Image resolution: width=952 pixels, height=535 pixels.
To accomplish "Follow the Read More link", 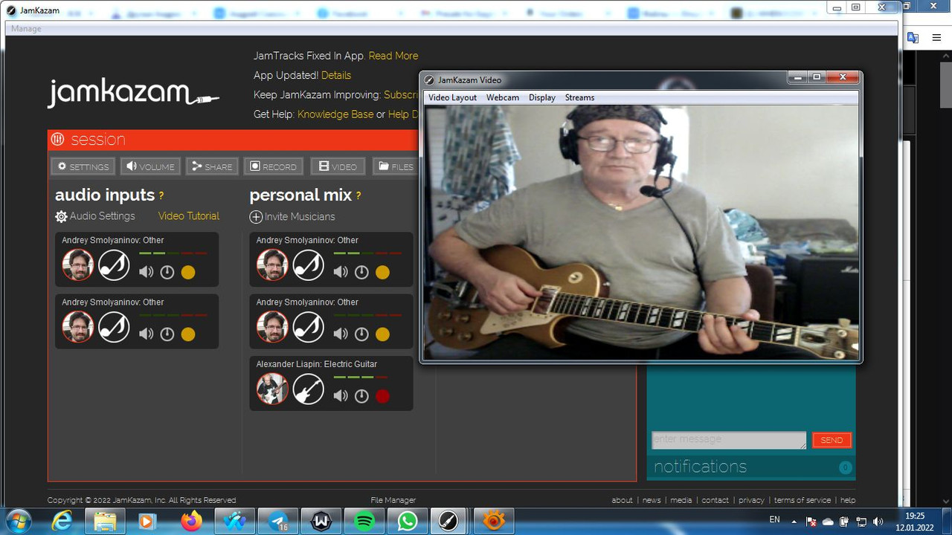I will (x=393, y=56).
